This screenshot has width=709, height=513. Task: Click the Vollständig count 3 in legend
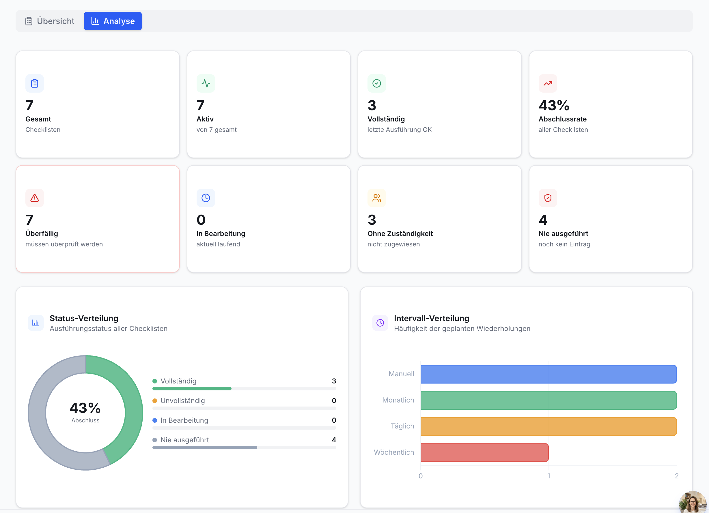pos(334,381)
